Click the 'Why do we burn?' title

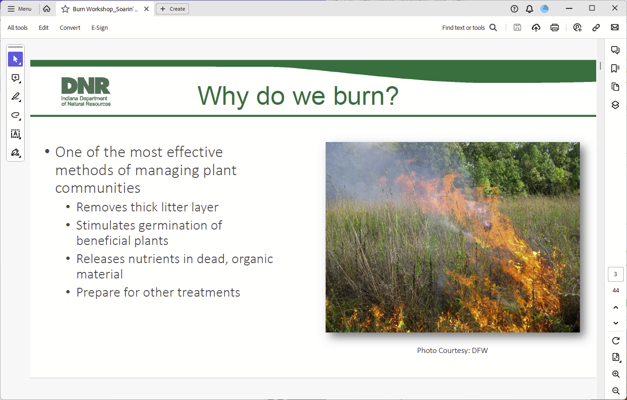coord(298,95)
